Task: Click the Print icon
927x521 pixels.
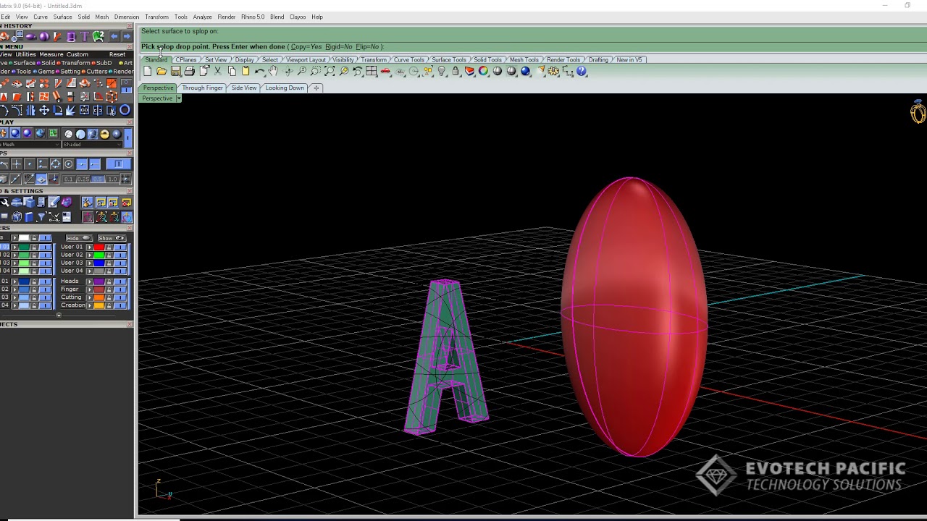Action: 190,71
